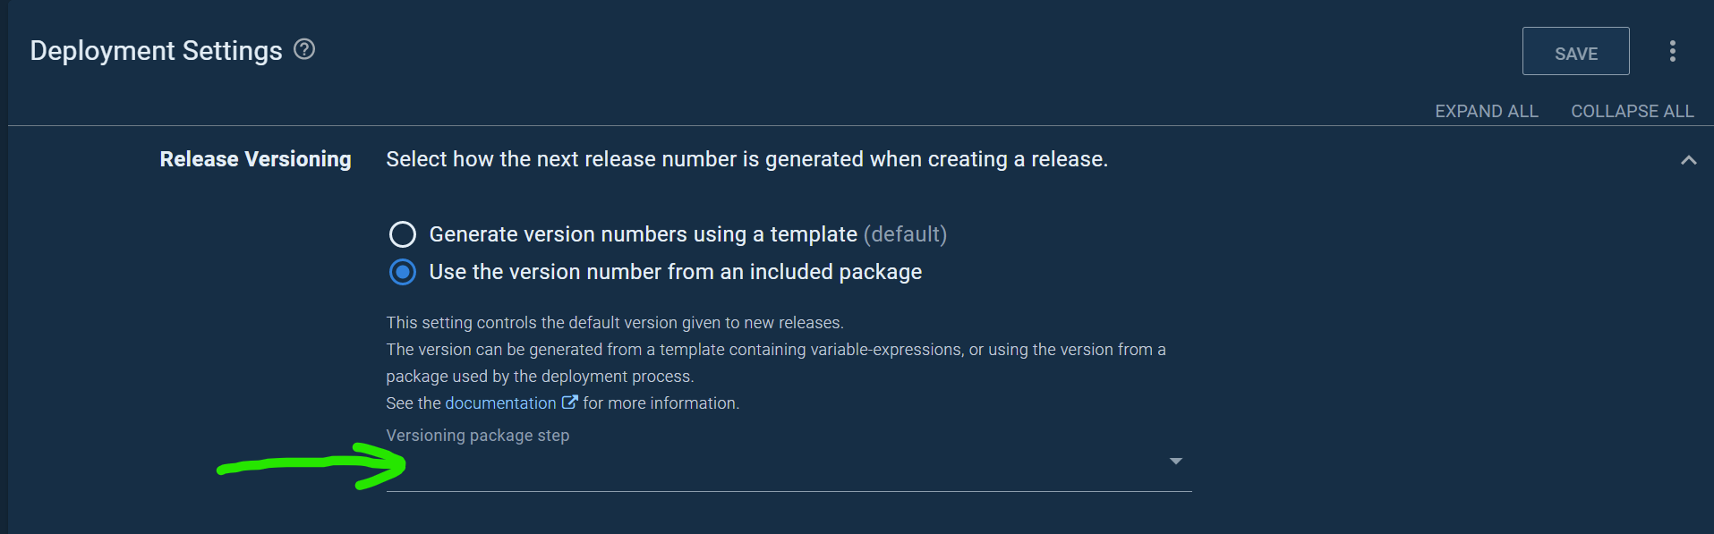Image resolution: width=1714 pixels, height=534 pixels.
Task: Select "Generate version numbers using a template"
Action: (403, 234)
